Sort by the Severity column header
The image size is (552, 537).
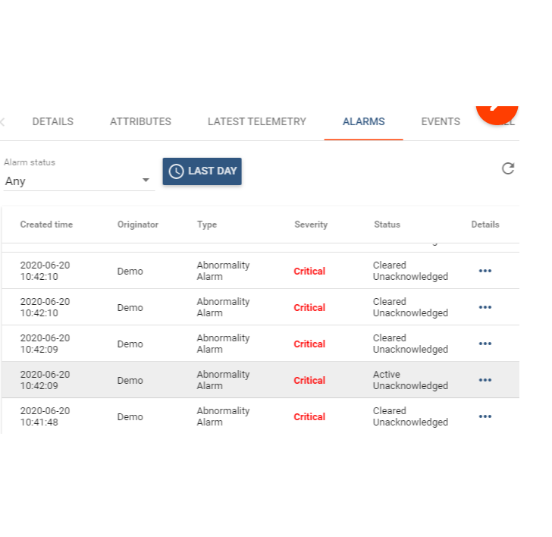pos(311,225)
